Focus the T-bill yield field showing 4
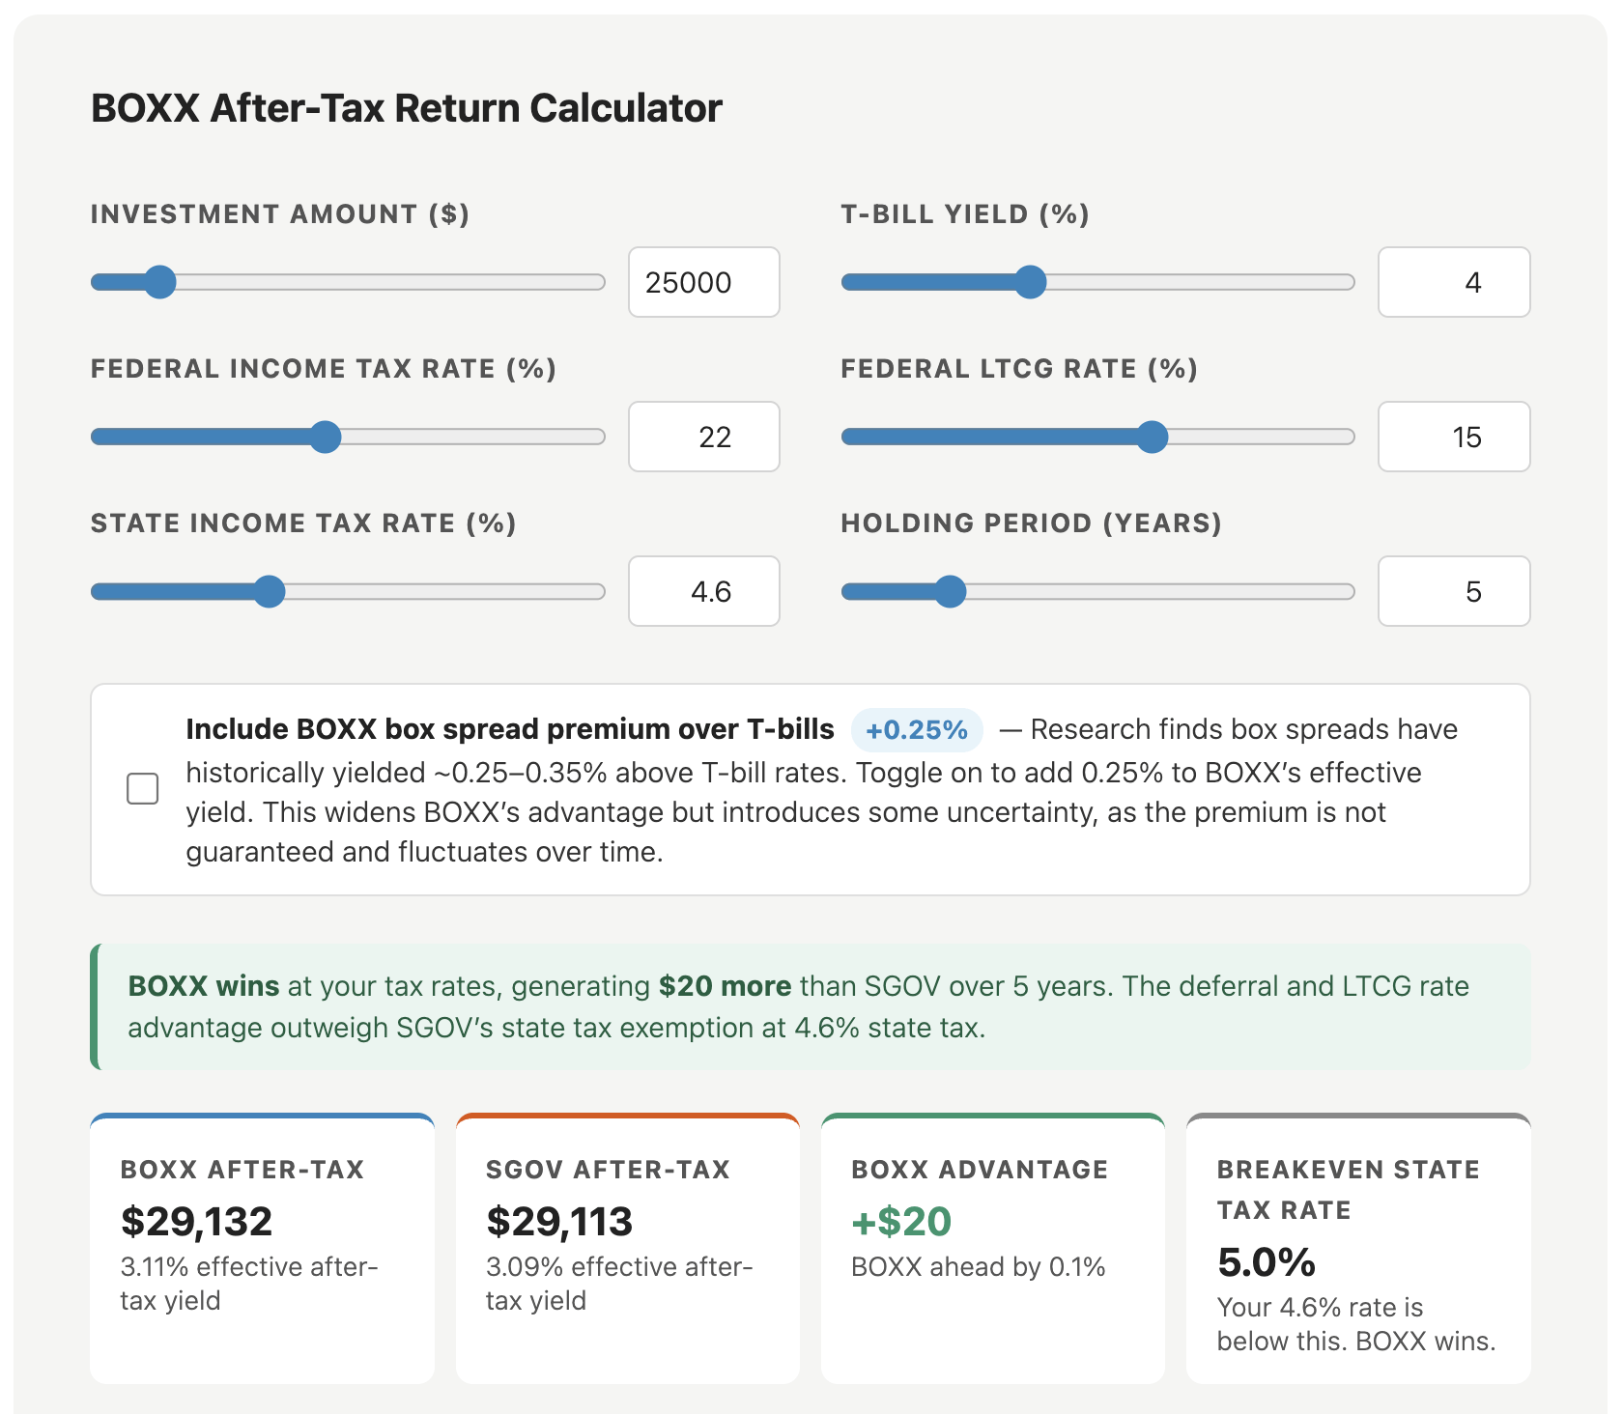 click(1454, 282)
